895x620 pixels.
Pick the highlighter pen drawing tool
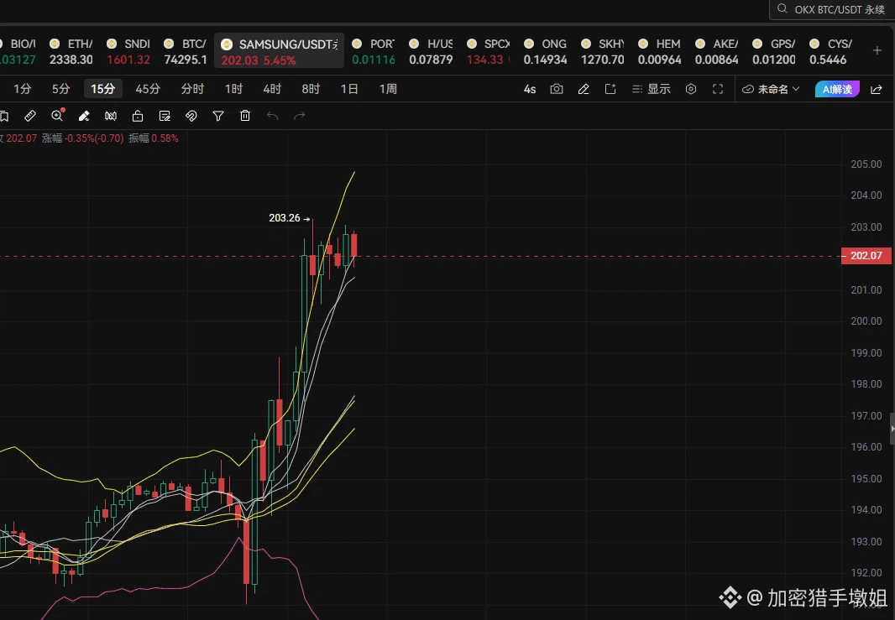coord(84,117)
